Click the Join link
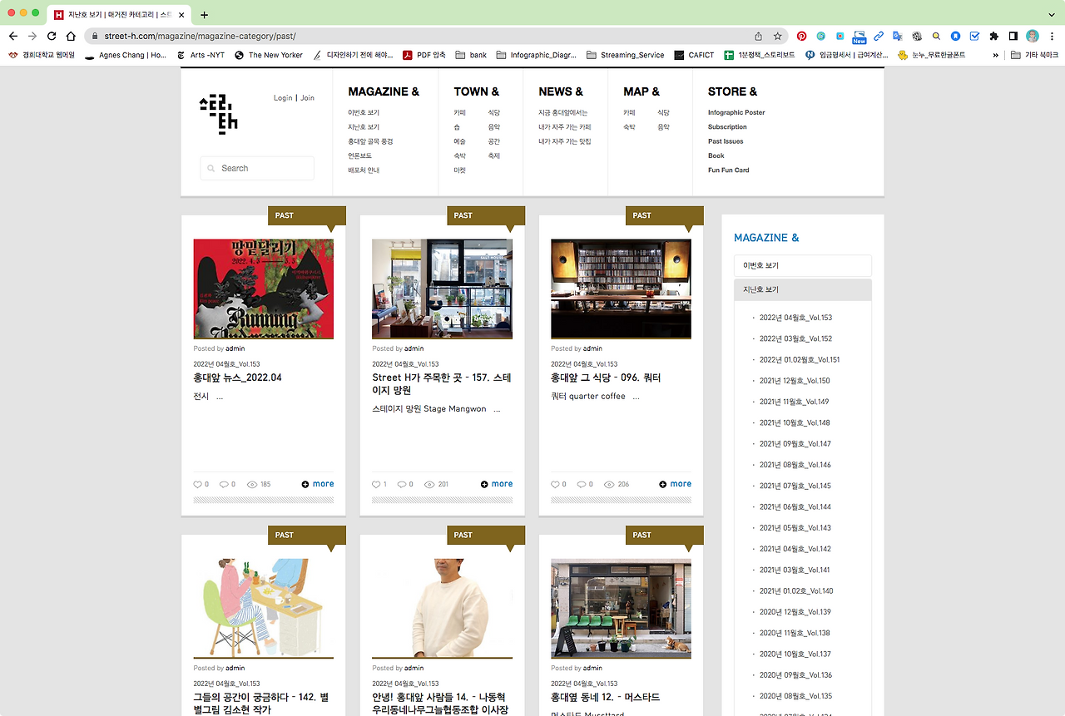Screen dimensions: 1065x716 307,98
